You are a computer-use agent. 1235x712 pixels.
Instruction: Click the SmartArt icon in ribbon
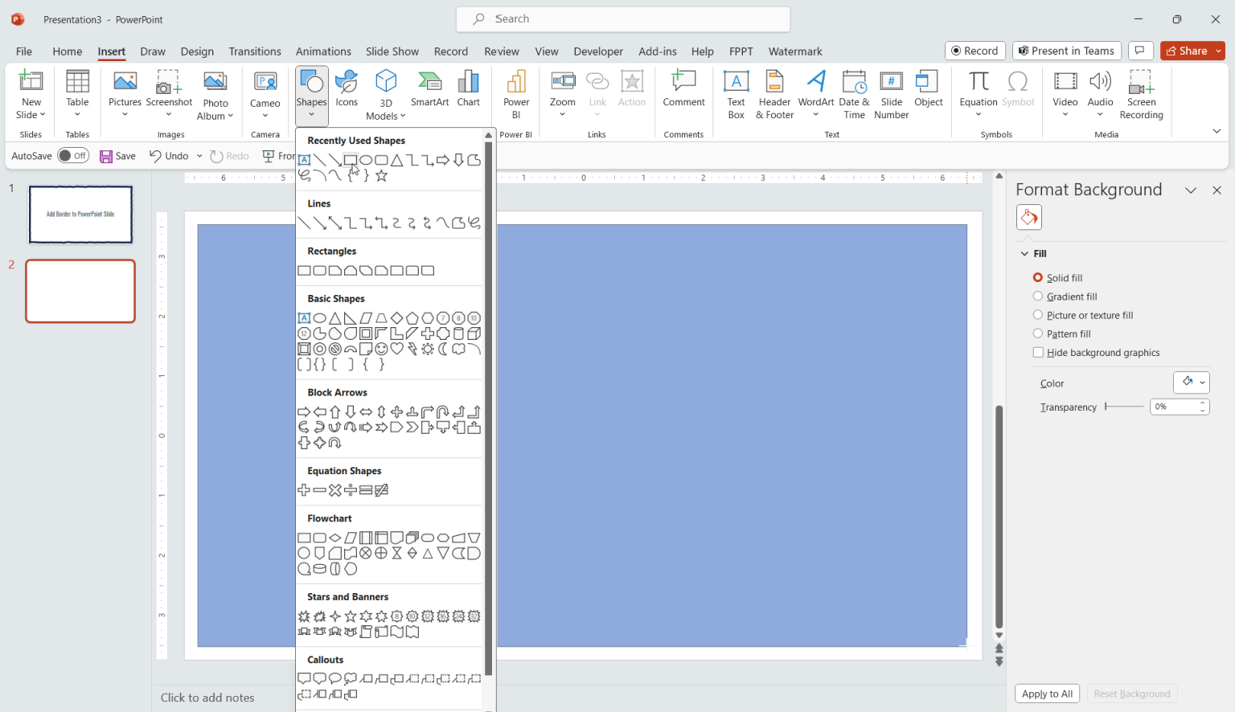[x=429, y=88]
